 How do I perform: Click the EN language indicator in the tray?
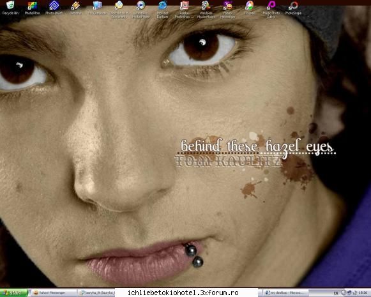[x=336, y=293]
